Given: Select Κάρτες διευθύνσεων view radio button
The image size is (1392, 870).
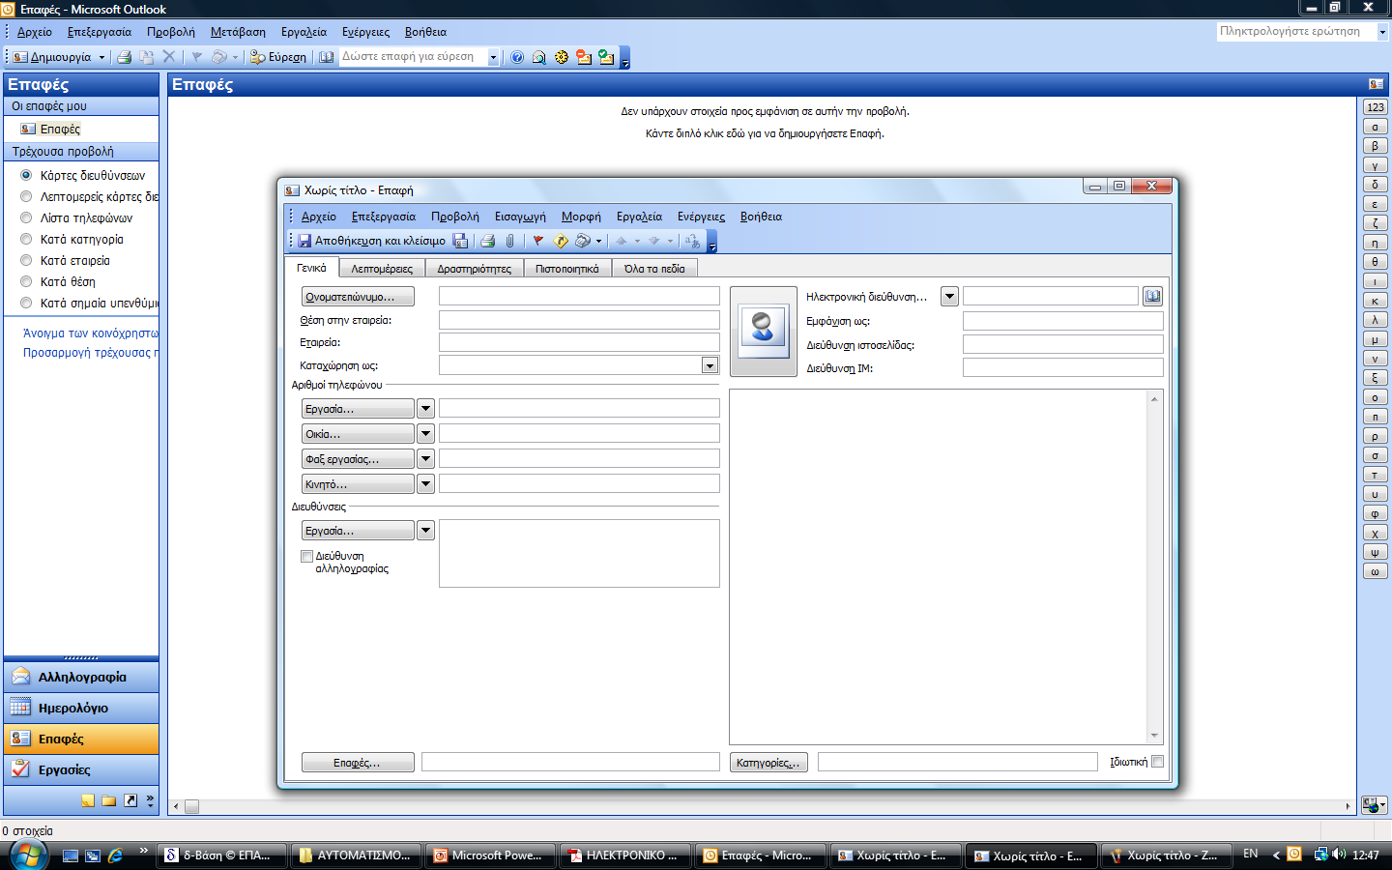Looking at the screenshot, I should [x=26, y=175].
